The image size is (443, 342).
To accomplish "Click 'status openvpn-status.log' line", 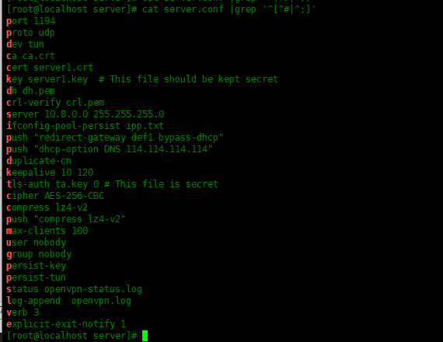I will pos(74,289).
